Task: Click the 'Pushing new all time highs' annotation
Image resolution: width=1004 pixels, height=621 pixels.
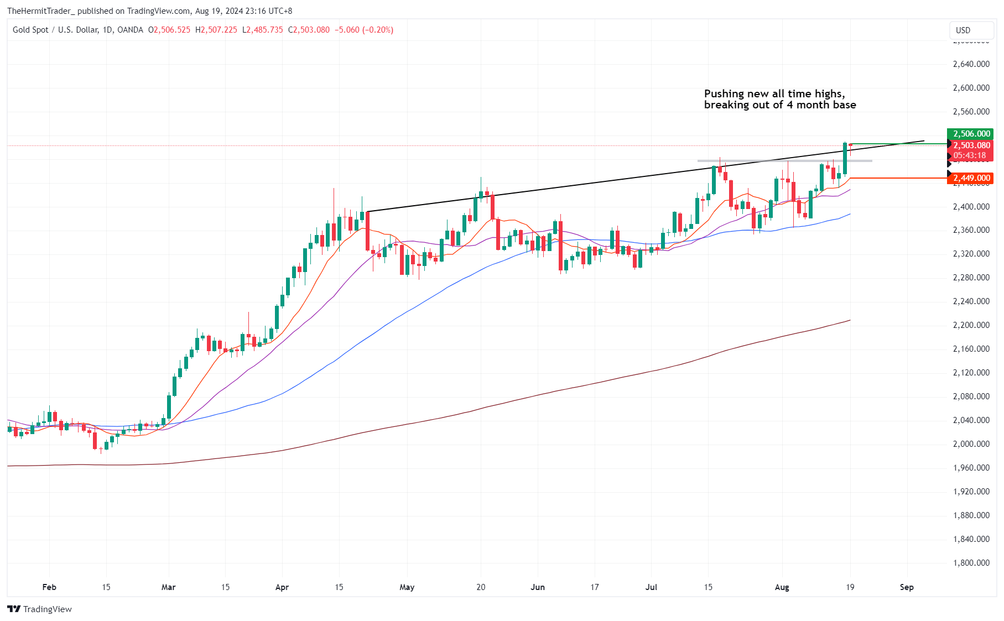Action: (774, 93)
